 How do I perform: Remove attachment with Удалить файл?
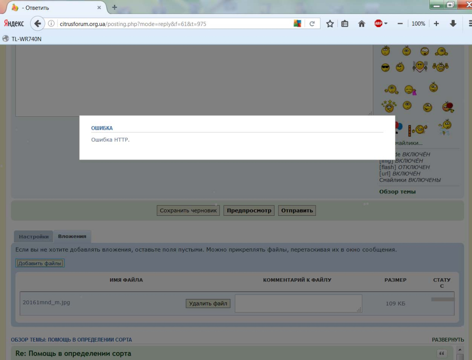(x=208, y=303)
